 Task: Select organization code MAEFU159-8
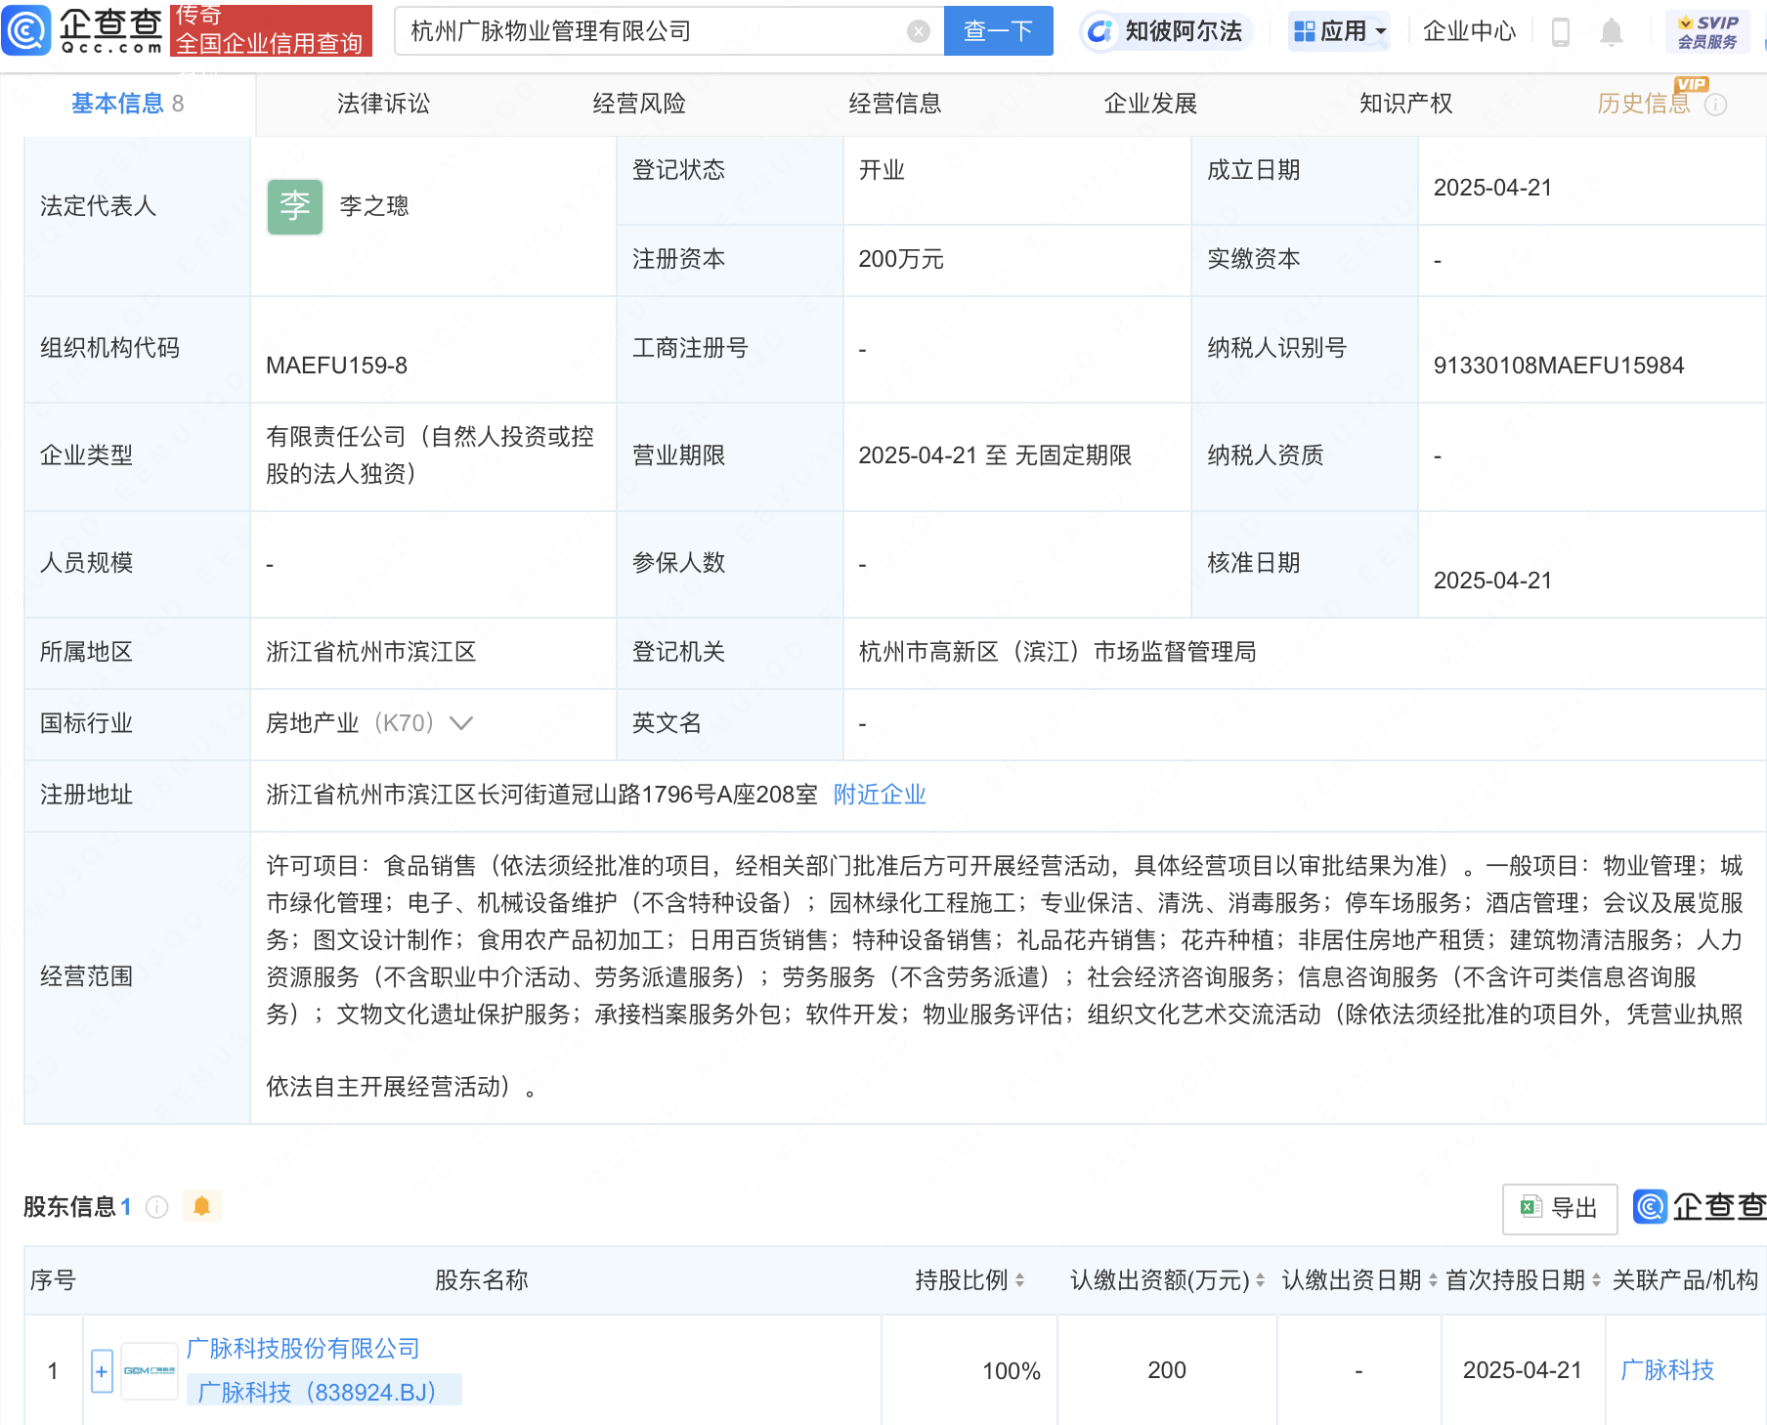pyautogui.click(x=337, y=366)
